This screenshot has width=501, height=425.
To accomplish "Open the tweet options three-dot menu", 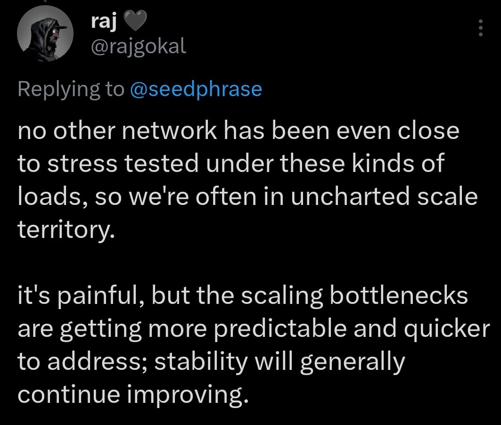I will (480, 28).
